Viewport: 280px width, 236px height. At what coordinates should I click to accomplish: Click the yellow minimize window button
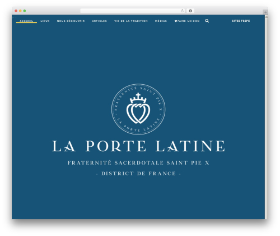tap(20, 11)
